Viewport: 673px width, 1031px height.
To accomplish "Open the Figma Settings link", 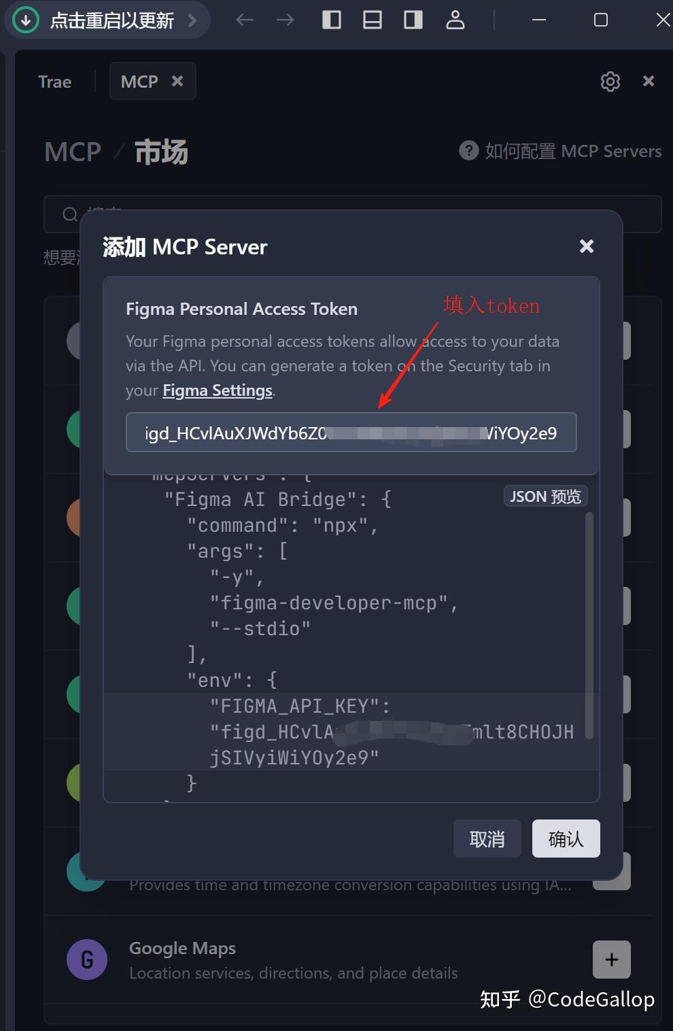I will point(218,390).
